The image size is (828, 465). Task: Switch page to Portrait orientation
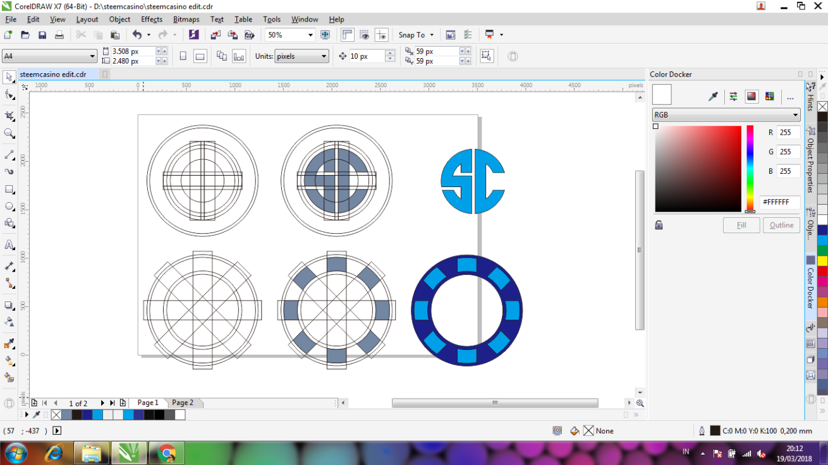coord(183,56)
